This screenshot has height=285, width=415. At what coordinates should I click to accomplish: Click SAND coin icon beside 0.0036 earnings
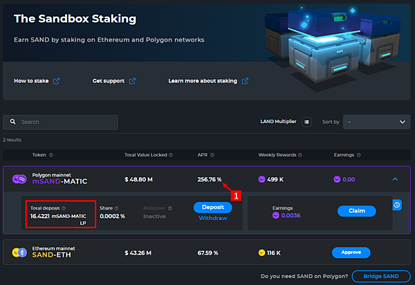[x=276, y=215]
